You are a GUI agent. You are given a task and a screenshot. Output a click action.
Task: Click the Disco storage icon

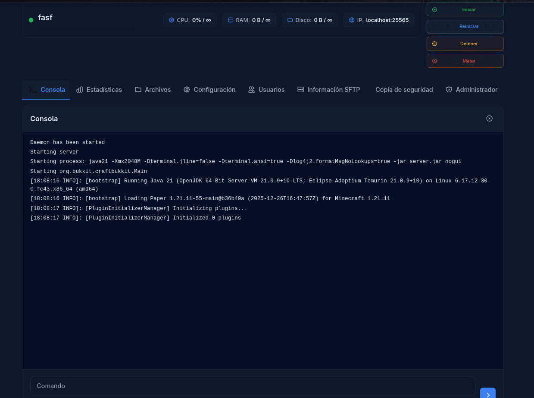pos(290,20)
